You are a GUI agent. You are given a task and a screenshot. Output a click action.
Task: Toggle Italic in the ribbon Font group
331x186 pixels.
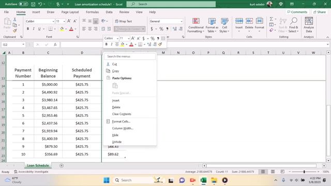pyautogui.click(x=33, y=29)
